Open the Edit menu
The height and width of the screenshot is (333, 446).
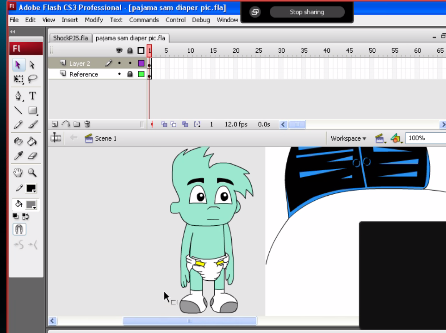31,20
